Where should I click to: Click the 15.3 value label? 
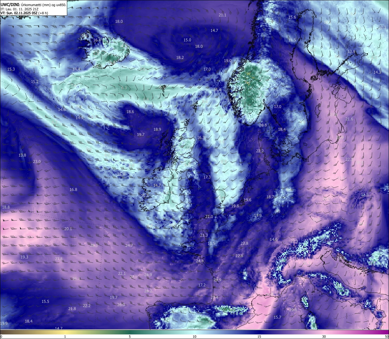coord(11,69)
